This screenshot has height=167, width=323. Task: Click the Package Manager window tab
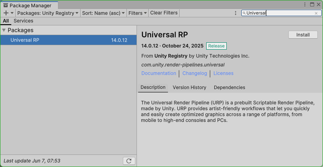[29, 5]
